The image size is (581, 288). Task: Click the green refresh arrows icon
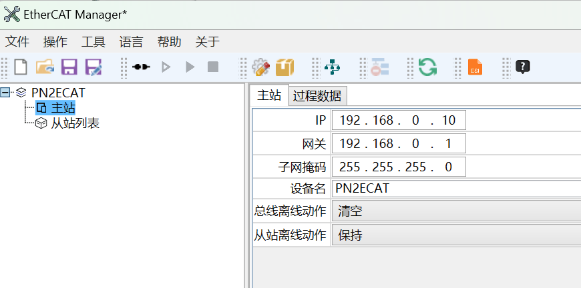427,67
